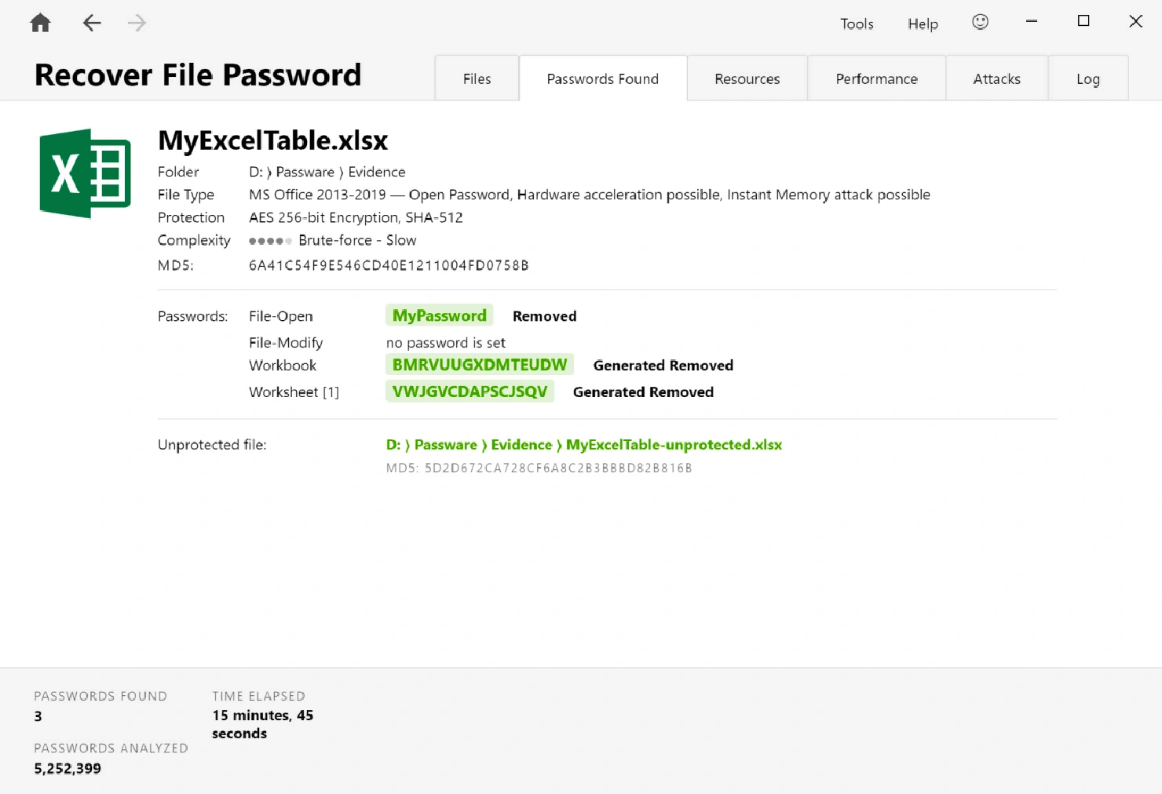The image size is (1162, 794).
Task: Select the Workbook password BMRVUUGXDMTEUDW
Action: pos(480,364)
